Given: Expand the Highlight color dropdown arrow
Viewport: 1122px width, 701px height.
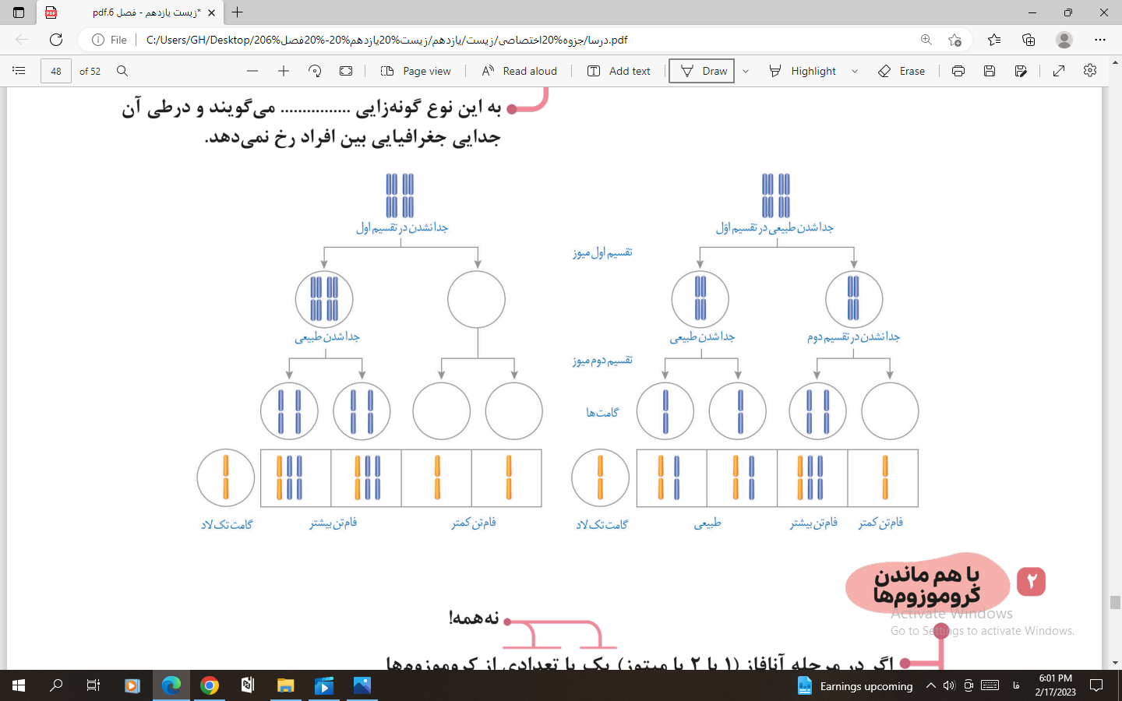Looking at the screenshot, I should [855, 71].
